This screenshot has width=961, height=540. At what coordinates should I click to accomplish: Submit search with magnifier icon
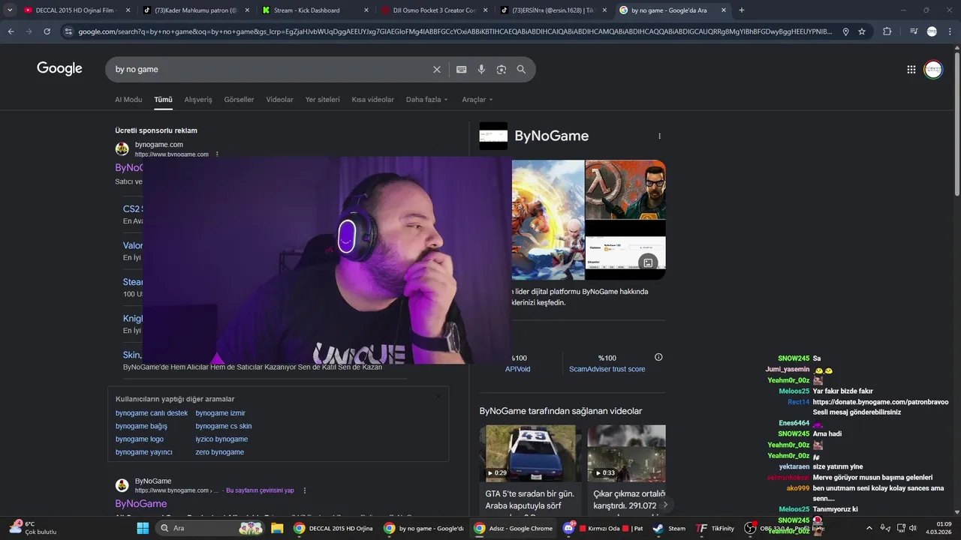coord(521,69)
